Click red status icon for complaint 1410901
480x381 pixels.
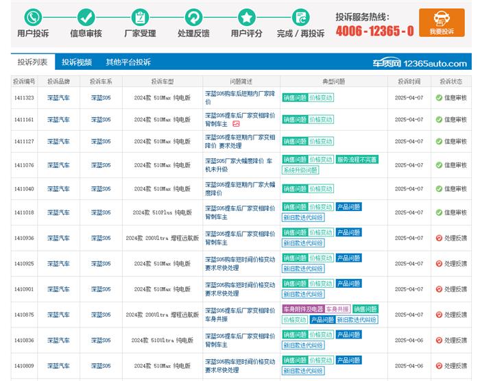point(439,289)
